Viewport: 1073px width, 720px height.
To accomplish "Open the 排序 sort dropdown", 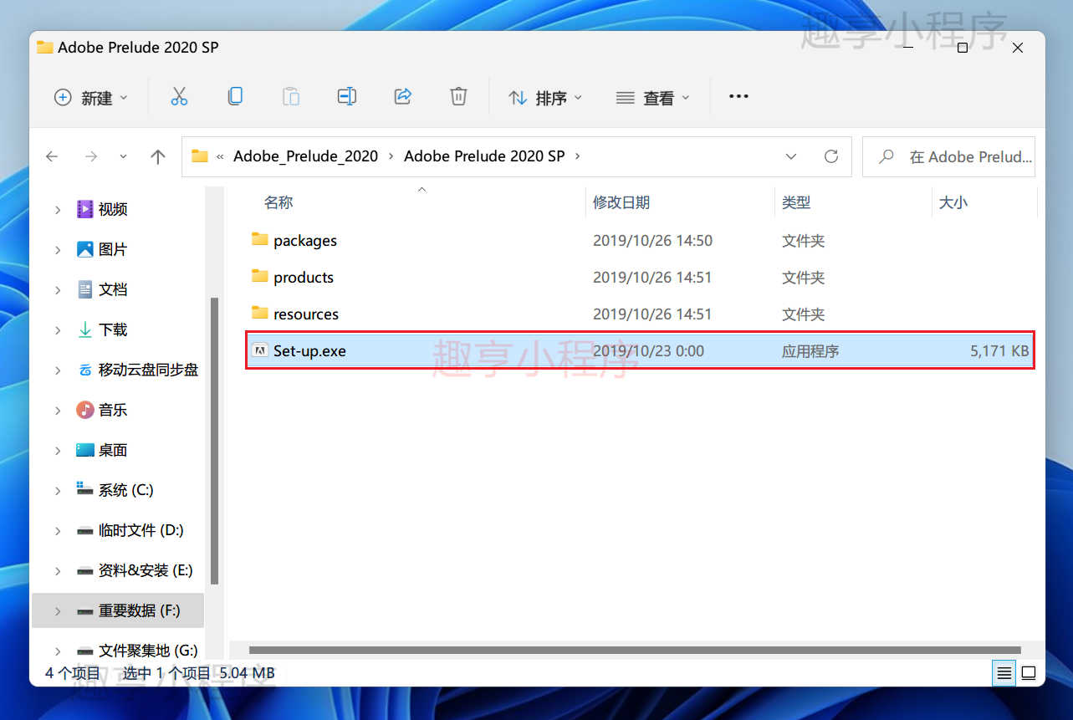I will pyautogui.click(x=545, y=98).
